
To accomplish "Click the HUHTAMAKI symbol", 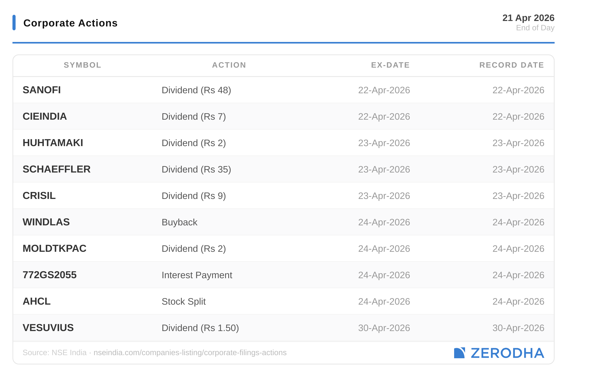I will tap(53, 143).
